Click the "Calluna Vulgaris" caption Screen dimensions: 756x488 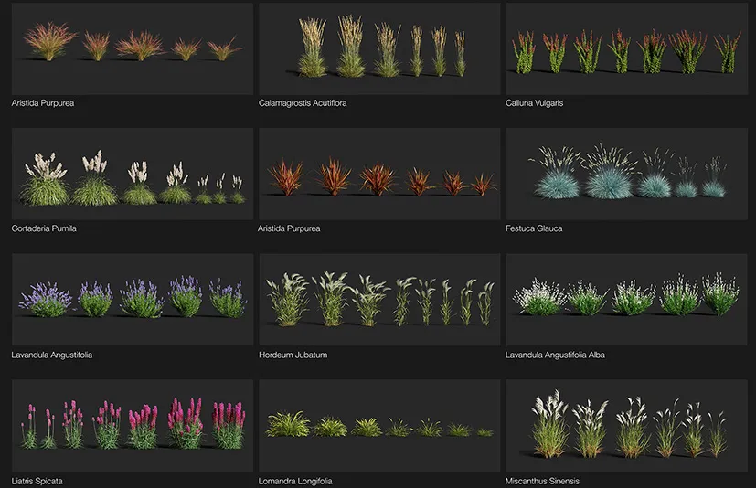pyautogui.click(x=534, y=102)
